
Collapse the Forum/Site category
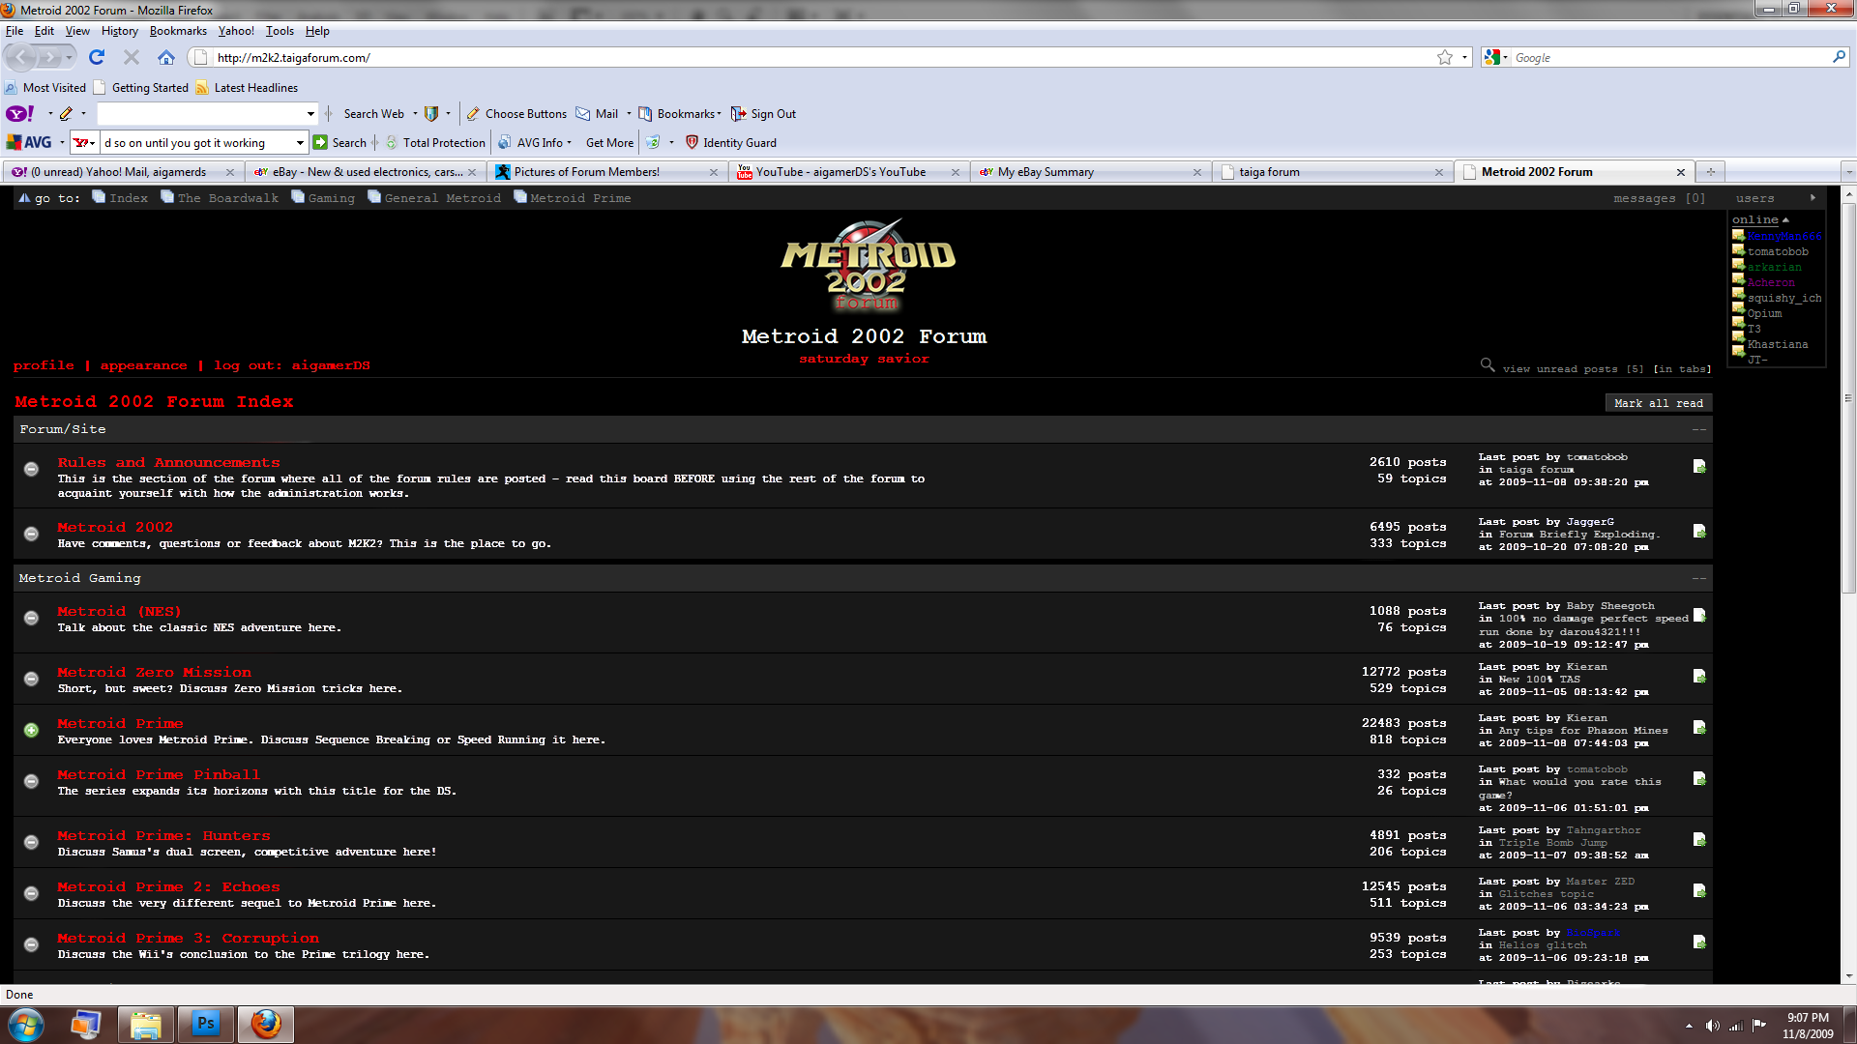click(x=1699, y=430)
